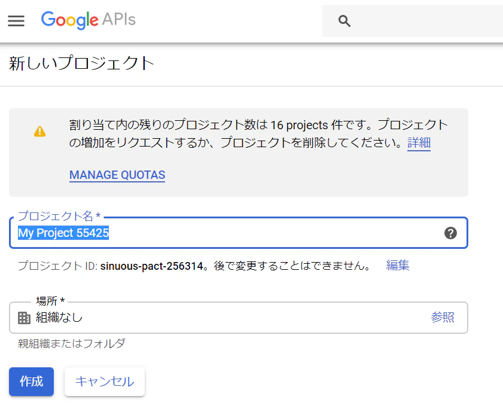Image resolution: width=503 pixels, height=405 pixels.
Task: Click the organization building icon
Action: (24, 318)
